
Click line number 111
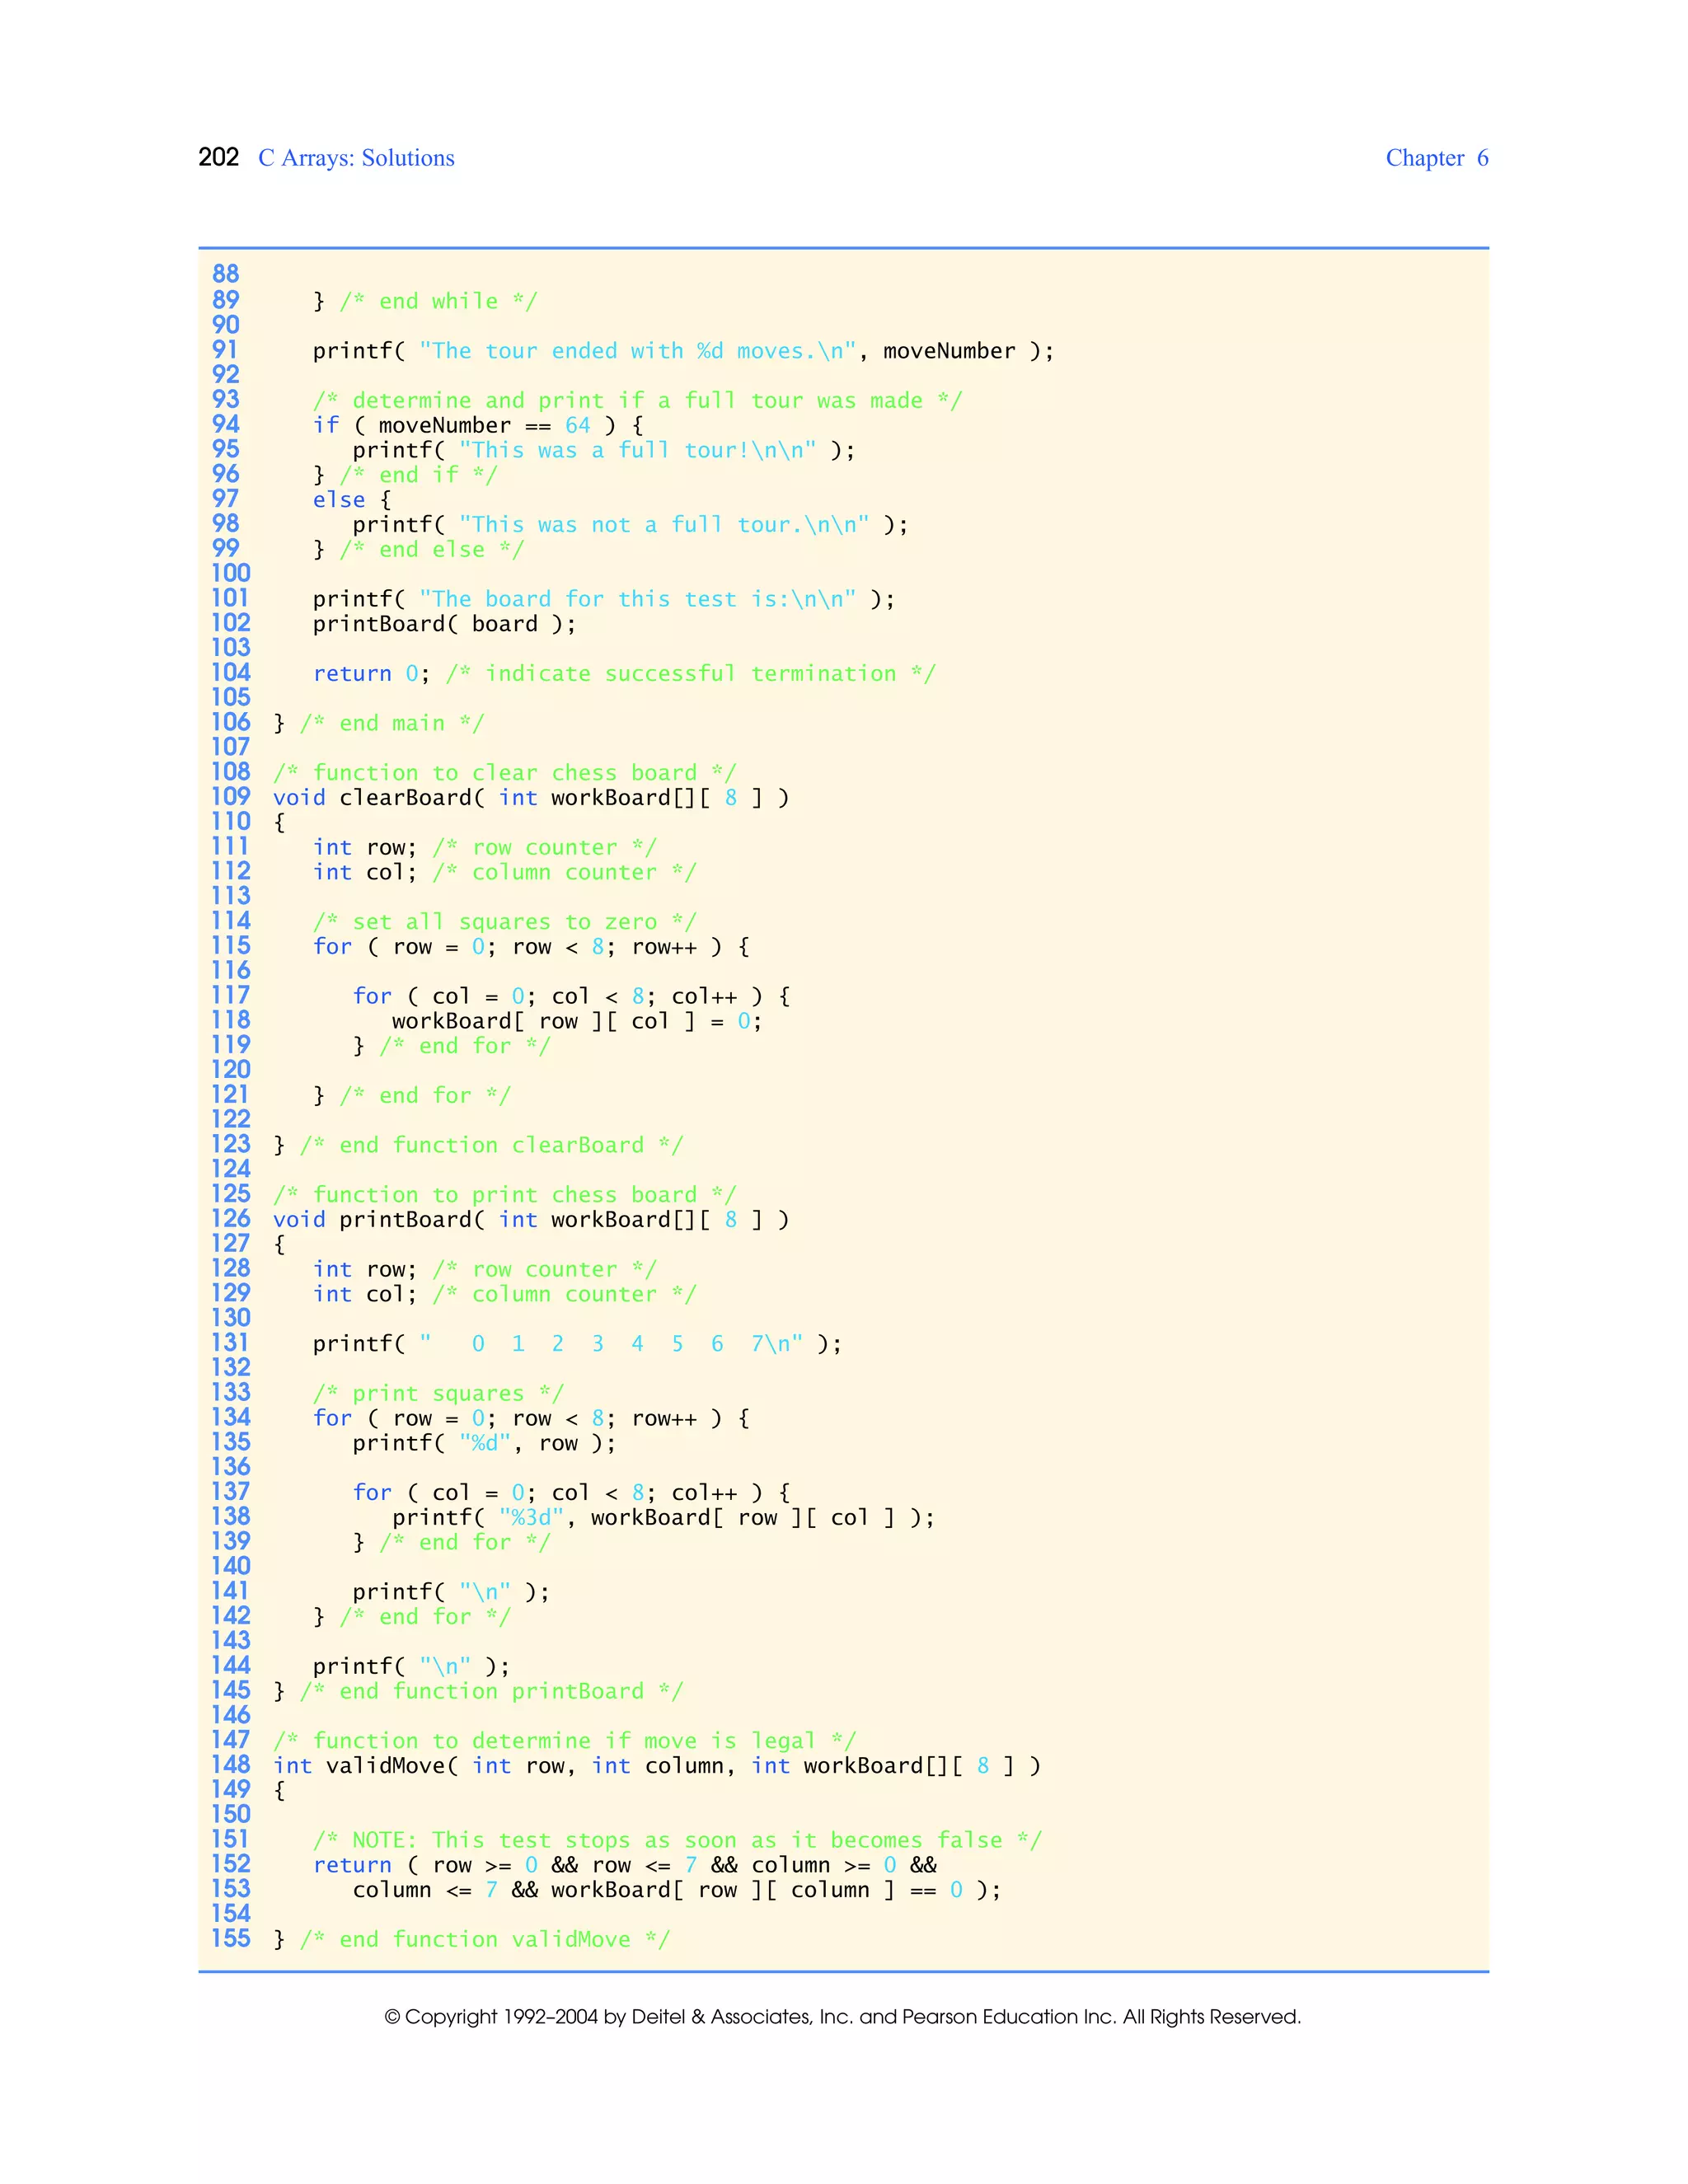point(230,846)
